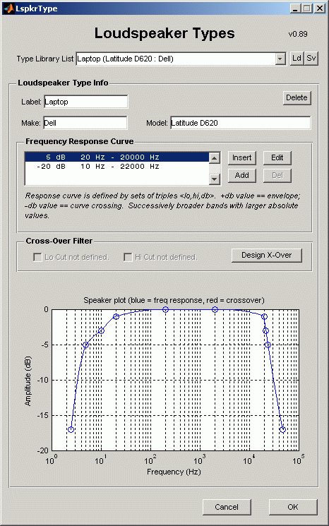Viewport: 329px width, 526px height.
Task: Close the LspkrType window
Action: (320, 8)
